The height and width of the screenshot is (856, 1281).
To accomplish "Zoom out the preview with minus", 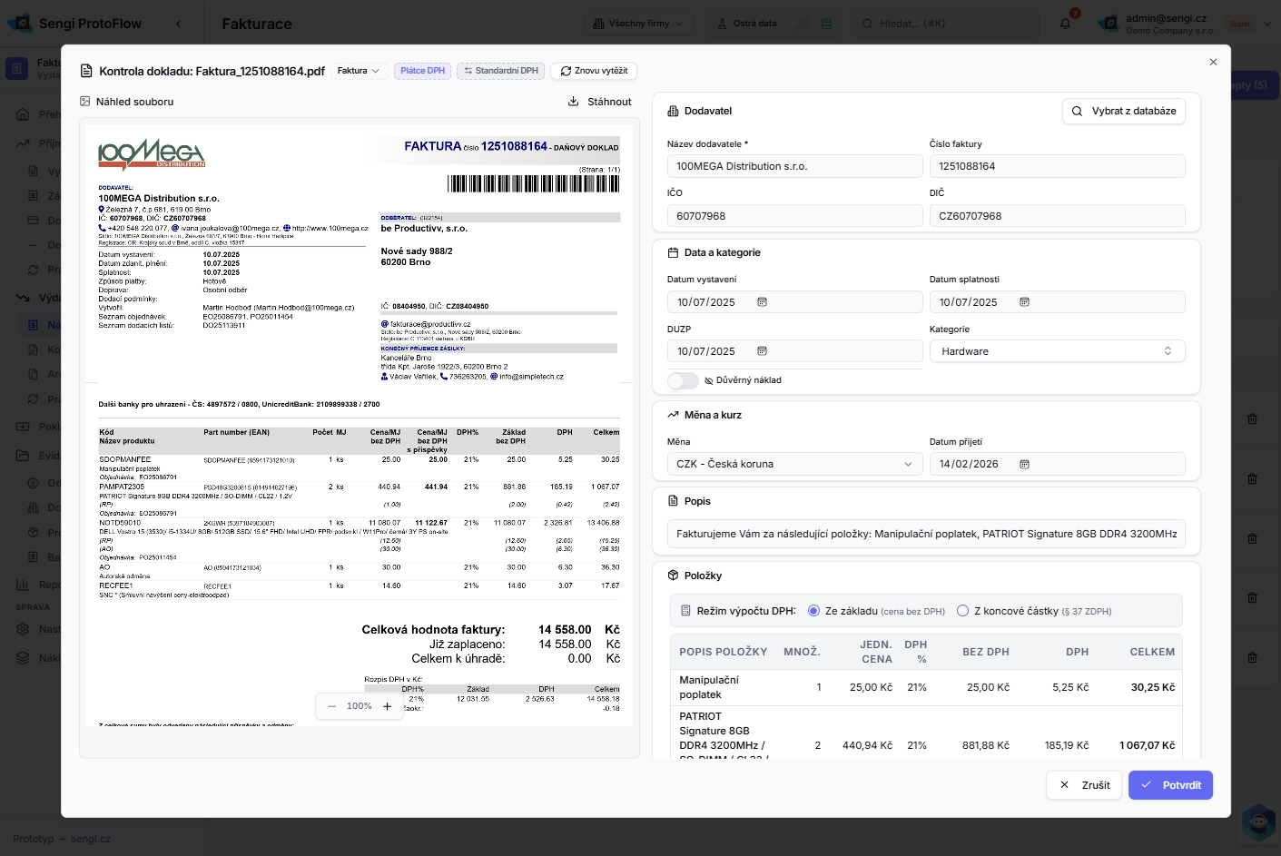I will 331,706.
